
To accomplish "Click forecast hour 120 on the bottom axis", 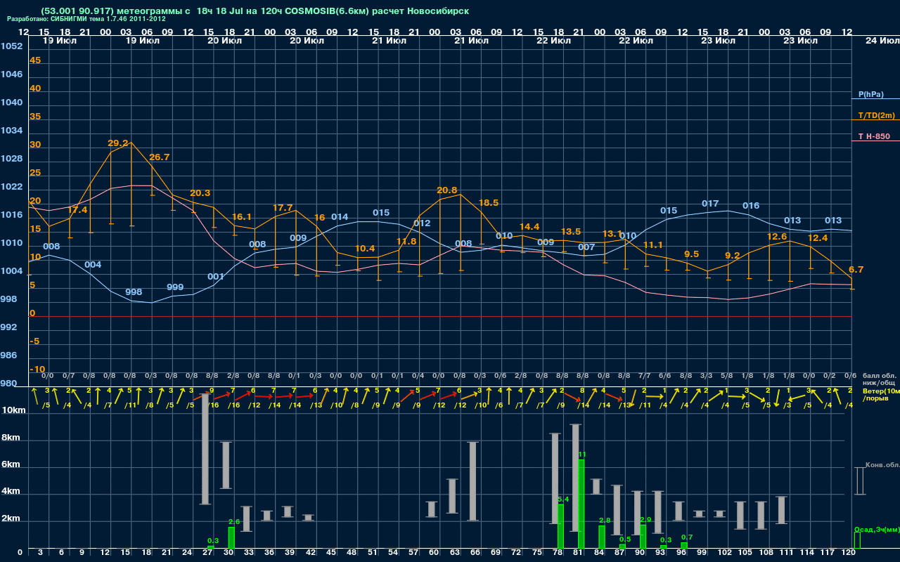I will click(848, 554).
